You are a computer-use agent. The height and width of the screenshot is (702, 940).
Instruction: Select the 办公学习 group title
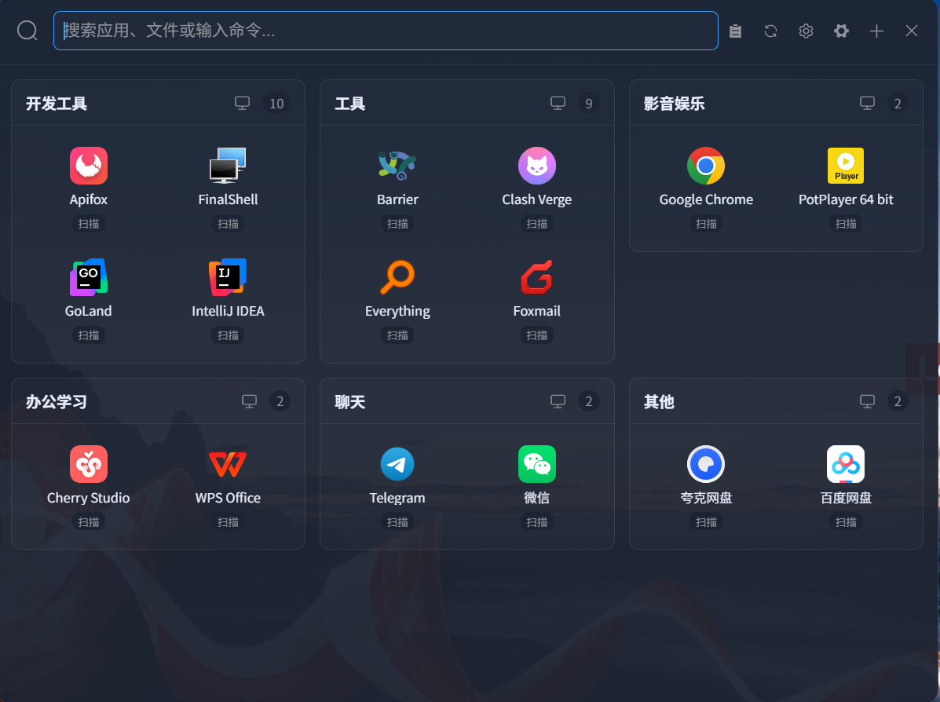click(57, 402)
